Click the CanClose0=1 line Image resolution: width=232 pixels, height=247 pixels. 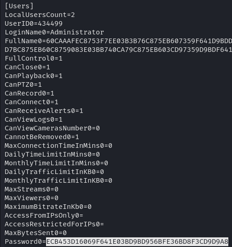[27, 67]
